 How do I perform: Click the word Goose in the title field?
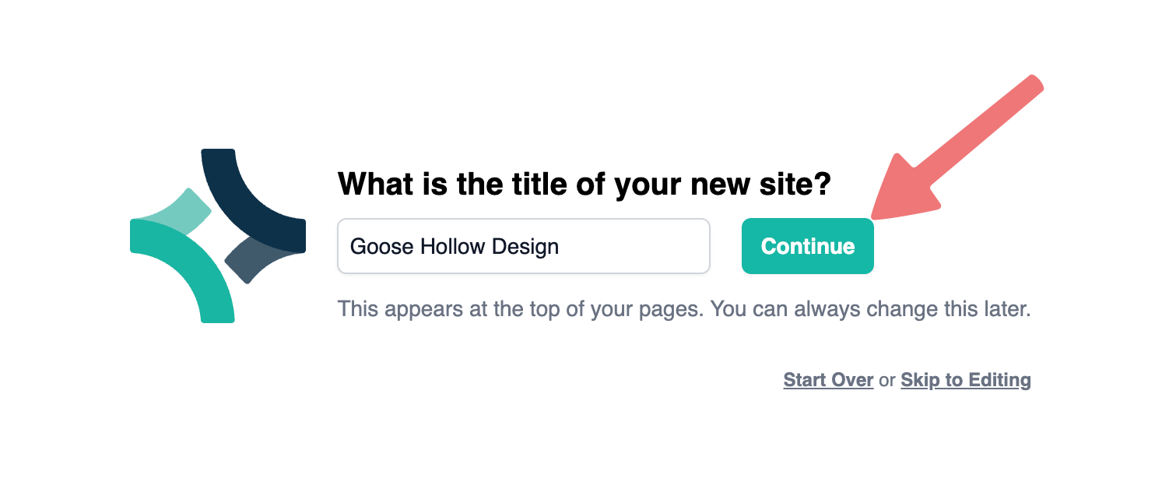[x=382, y=247]
